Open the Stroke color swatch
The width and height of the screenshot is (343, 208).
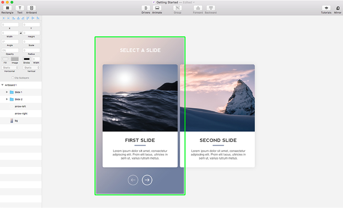point(27,59)
